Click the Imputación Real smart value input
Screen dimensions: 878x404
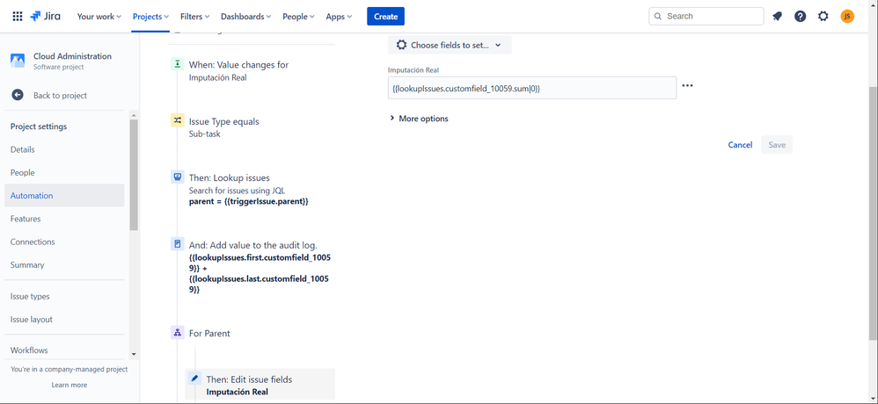pyautogui.click(x=532, y=88)
